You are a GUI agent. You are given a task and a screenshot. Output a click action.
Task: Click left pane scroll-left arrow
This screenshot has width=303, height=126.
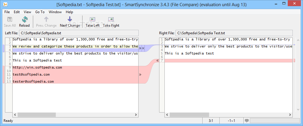point(15,115)
